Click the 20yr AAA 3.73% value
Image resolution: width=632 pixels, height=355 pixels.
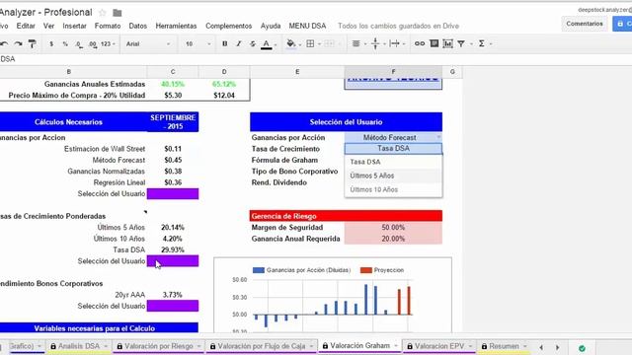pyautogui.click(x=173, y=295)
